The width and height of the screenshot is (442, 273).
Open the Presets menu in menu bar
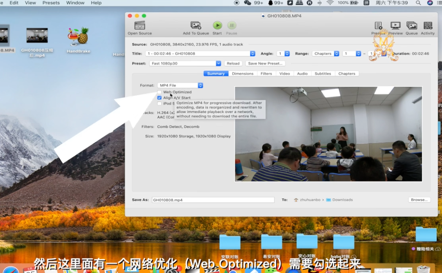click(x=51, y=3)
